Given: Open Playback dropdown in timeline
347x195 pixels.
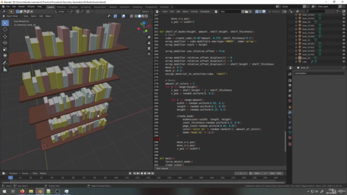Looking at the screenshot, I should coord(15,173).
